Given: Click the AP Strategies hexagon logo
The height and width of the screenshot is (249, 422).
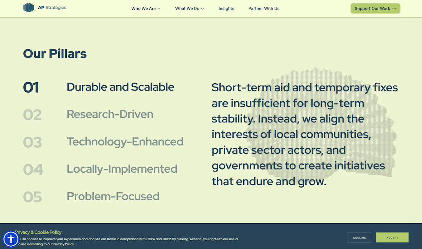Looking at the screenshot, I should coord(30,8).
